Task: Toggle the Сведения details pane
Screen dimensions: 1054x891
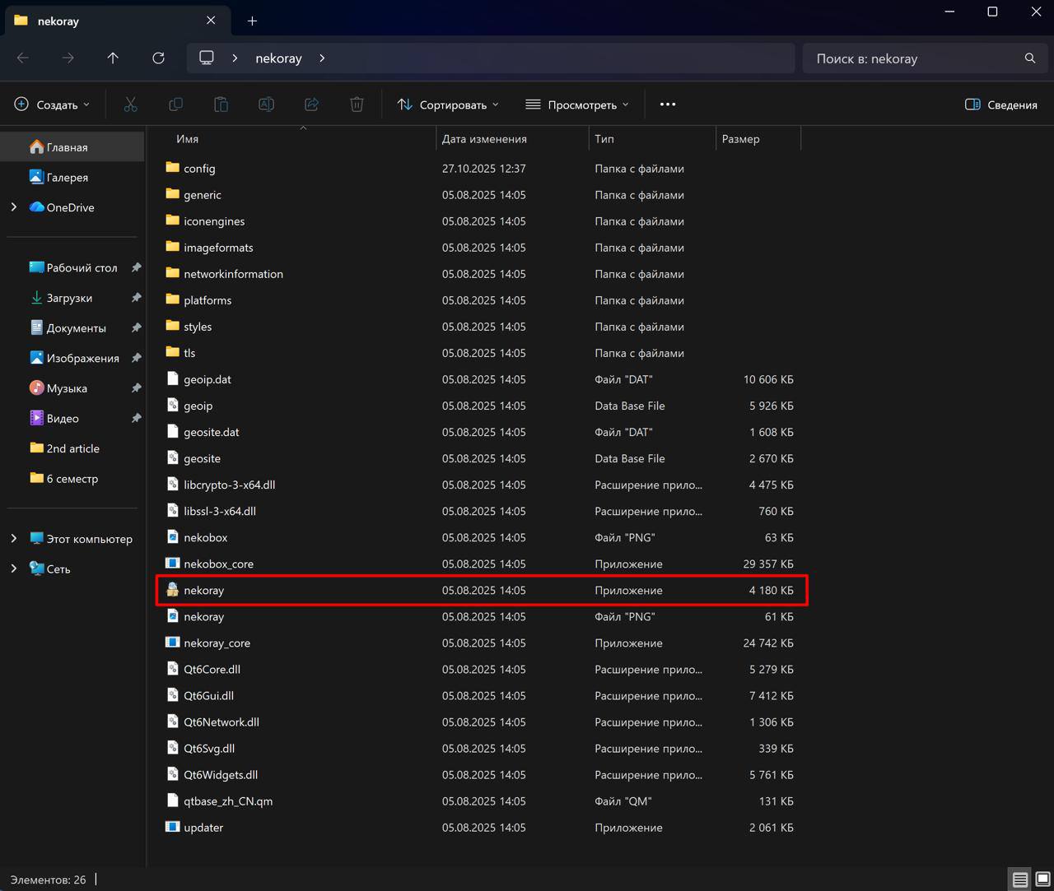Action: tap(1000, 104)
